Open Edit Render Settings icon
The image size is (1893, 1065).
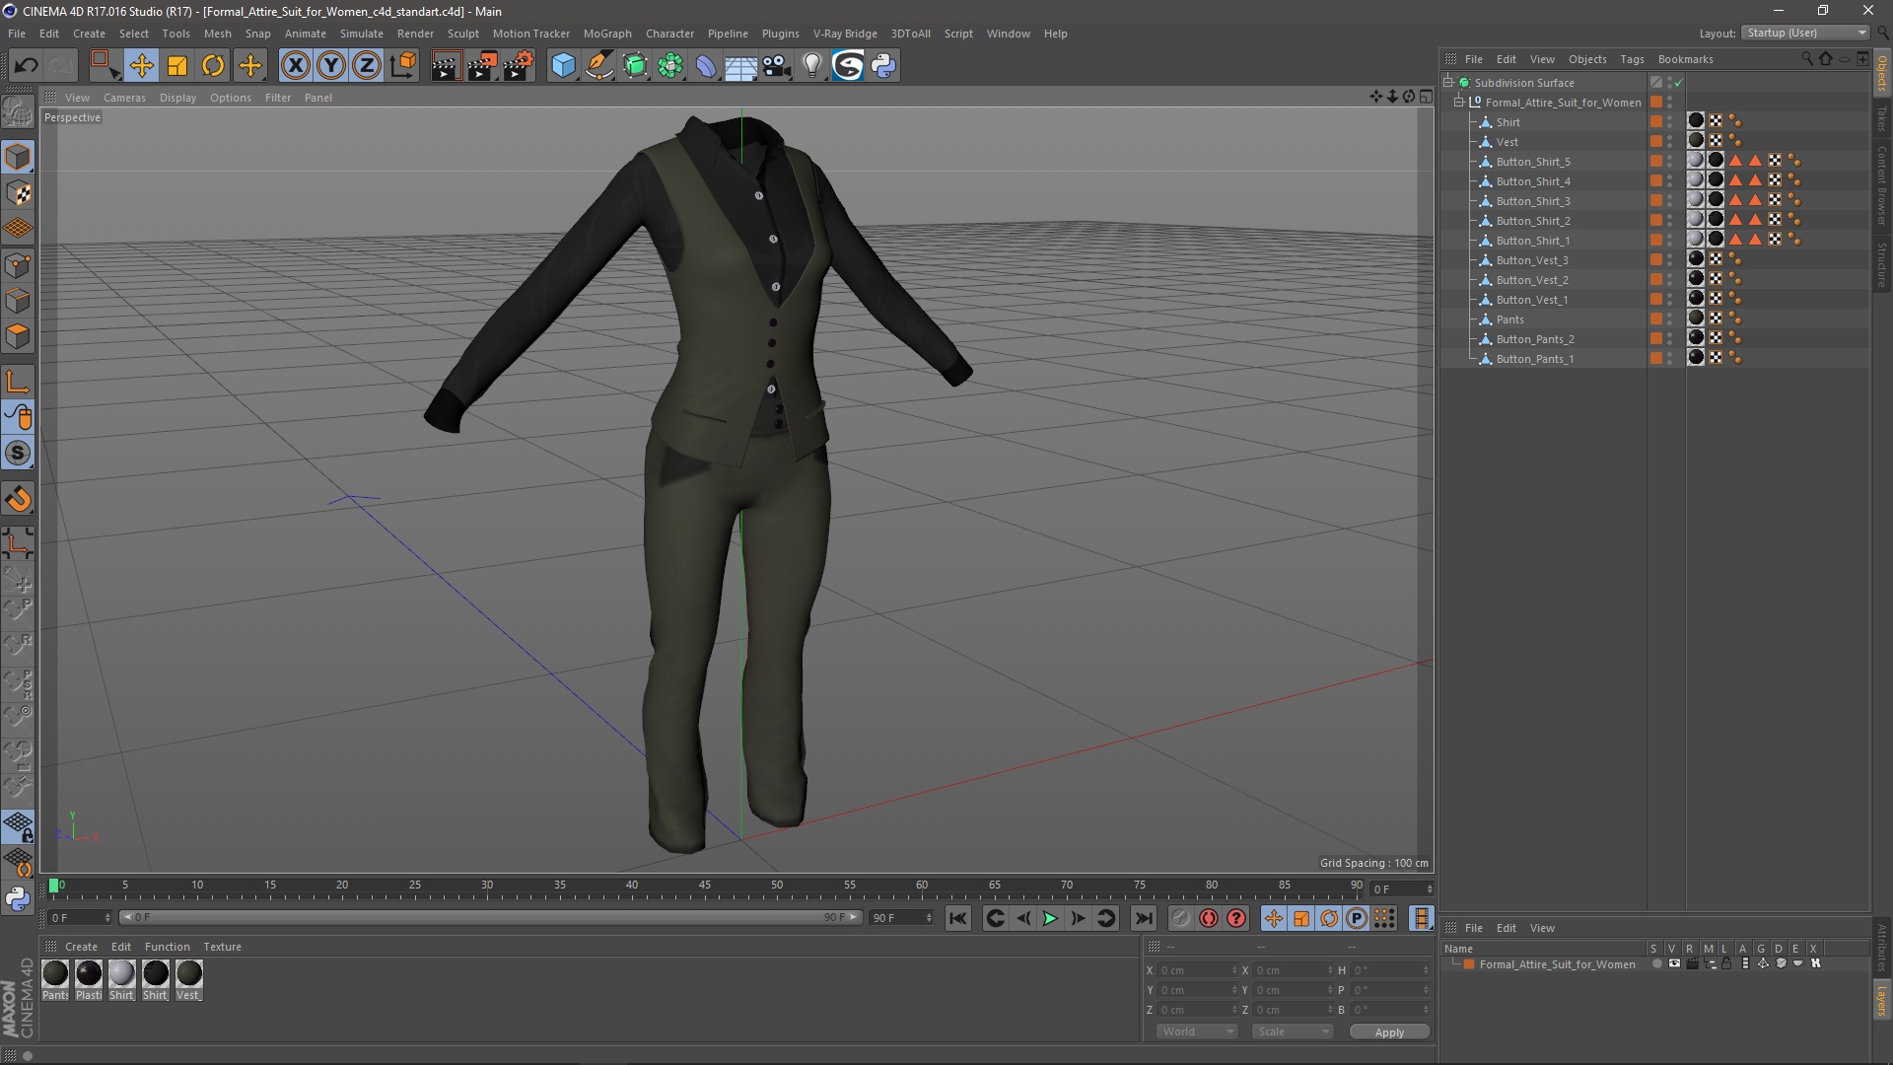pyautogui.click(x=519, y=66)
